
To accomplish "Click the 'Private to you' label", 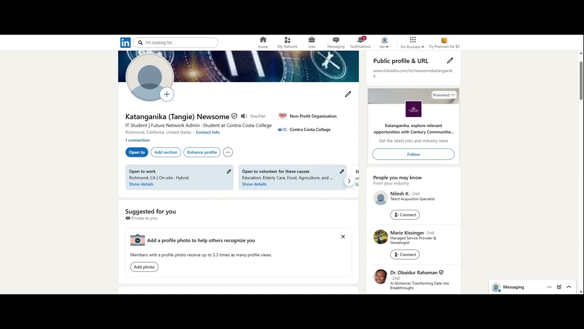I will (144, 218).
